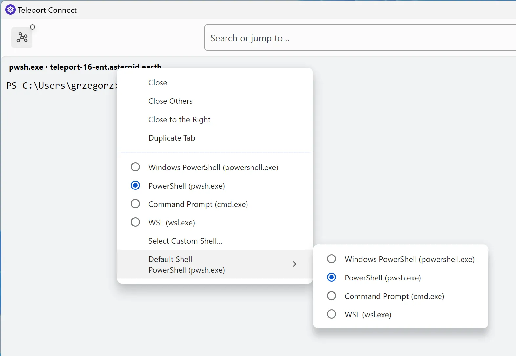The height and width of the screenshot is (356, 516).
Task: Select Command Prompt (cmd.exe) in main context menu
Action: click(x=215, y=204)
